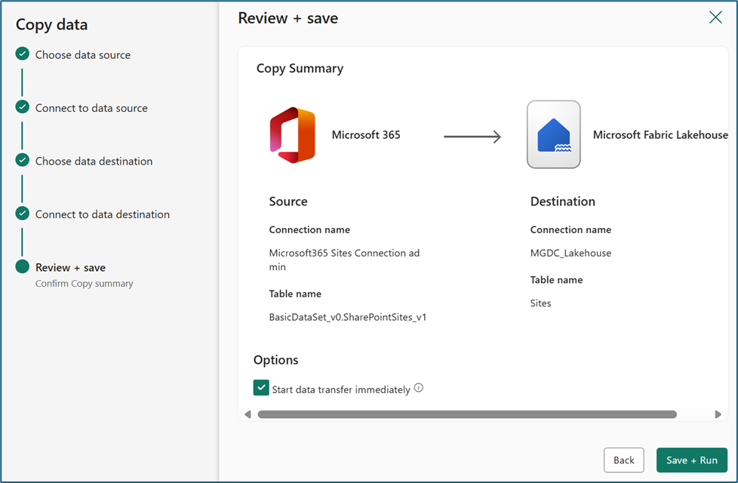Go to the Choose data source step
Screen dimensions: 738x483
(x=83, y=55)
